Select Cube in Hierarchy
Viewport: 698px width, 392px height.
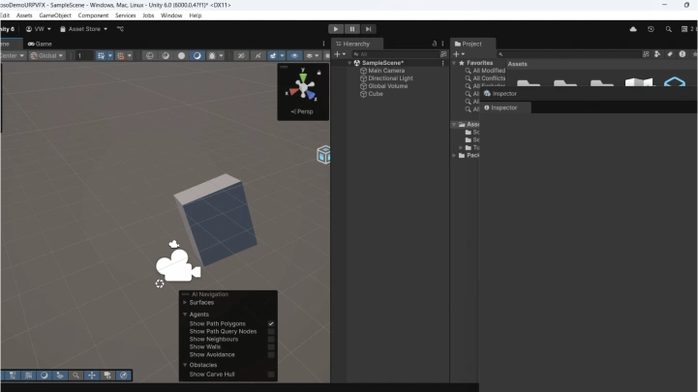(376, 94)
